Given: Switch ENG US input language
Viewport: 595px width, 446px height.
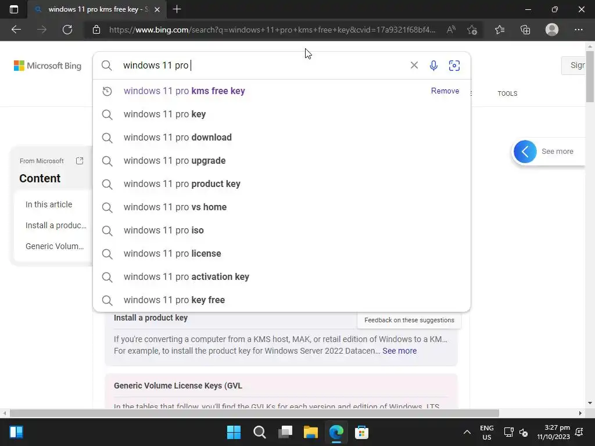Looking at the screenshot, I should tap(487, 432).
